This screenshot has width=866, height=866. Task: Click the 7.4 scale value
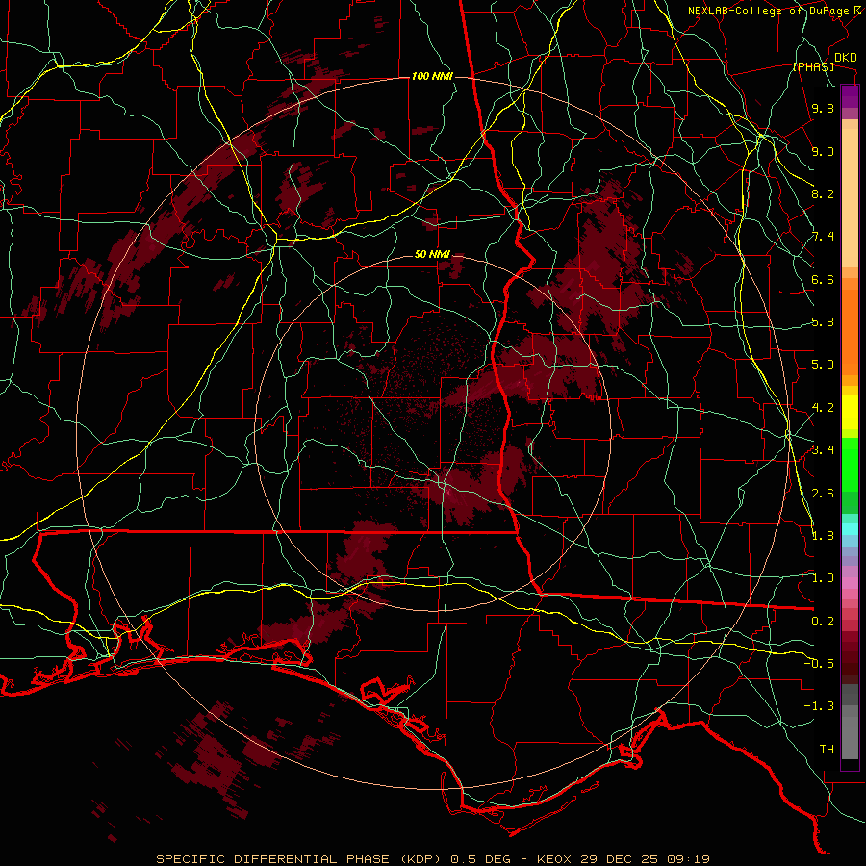coord(823,237)
